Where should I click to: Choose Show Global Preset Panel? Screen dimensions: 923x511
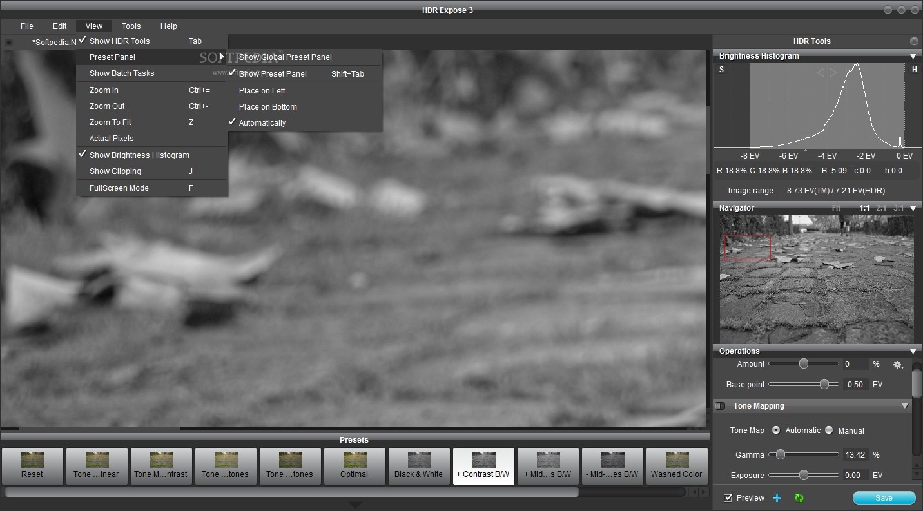[304, 57]
